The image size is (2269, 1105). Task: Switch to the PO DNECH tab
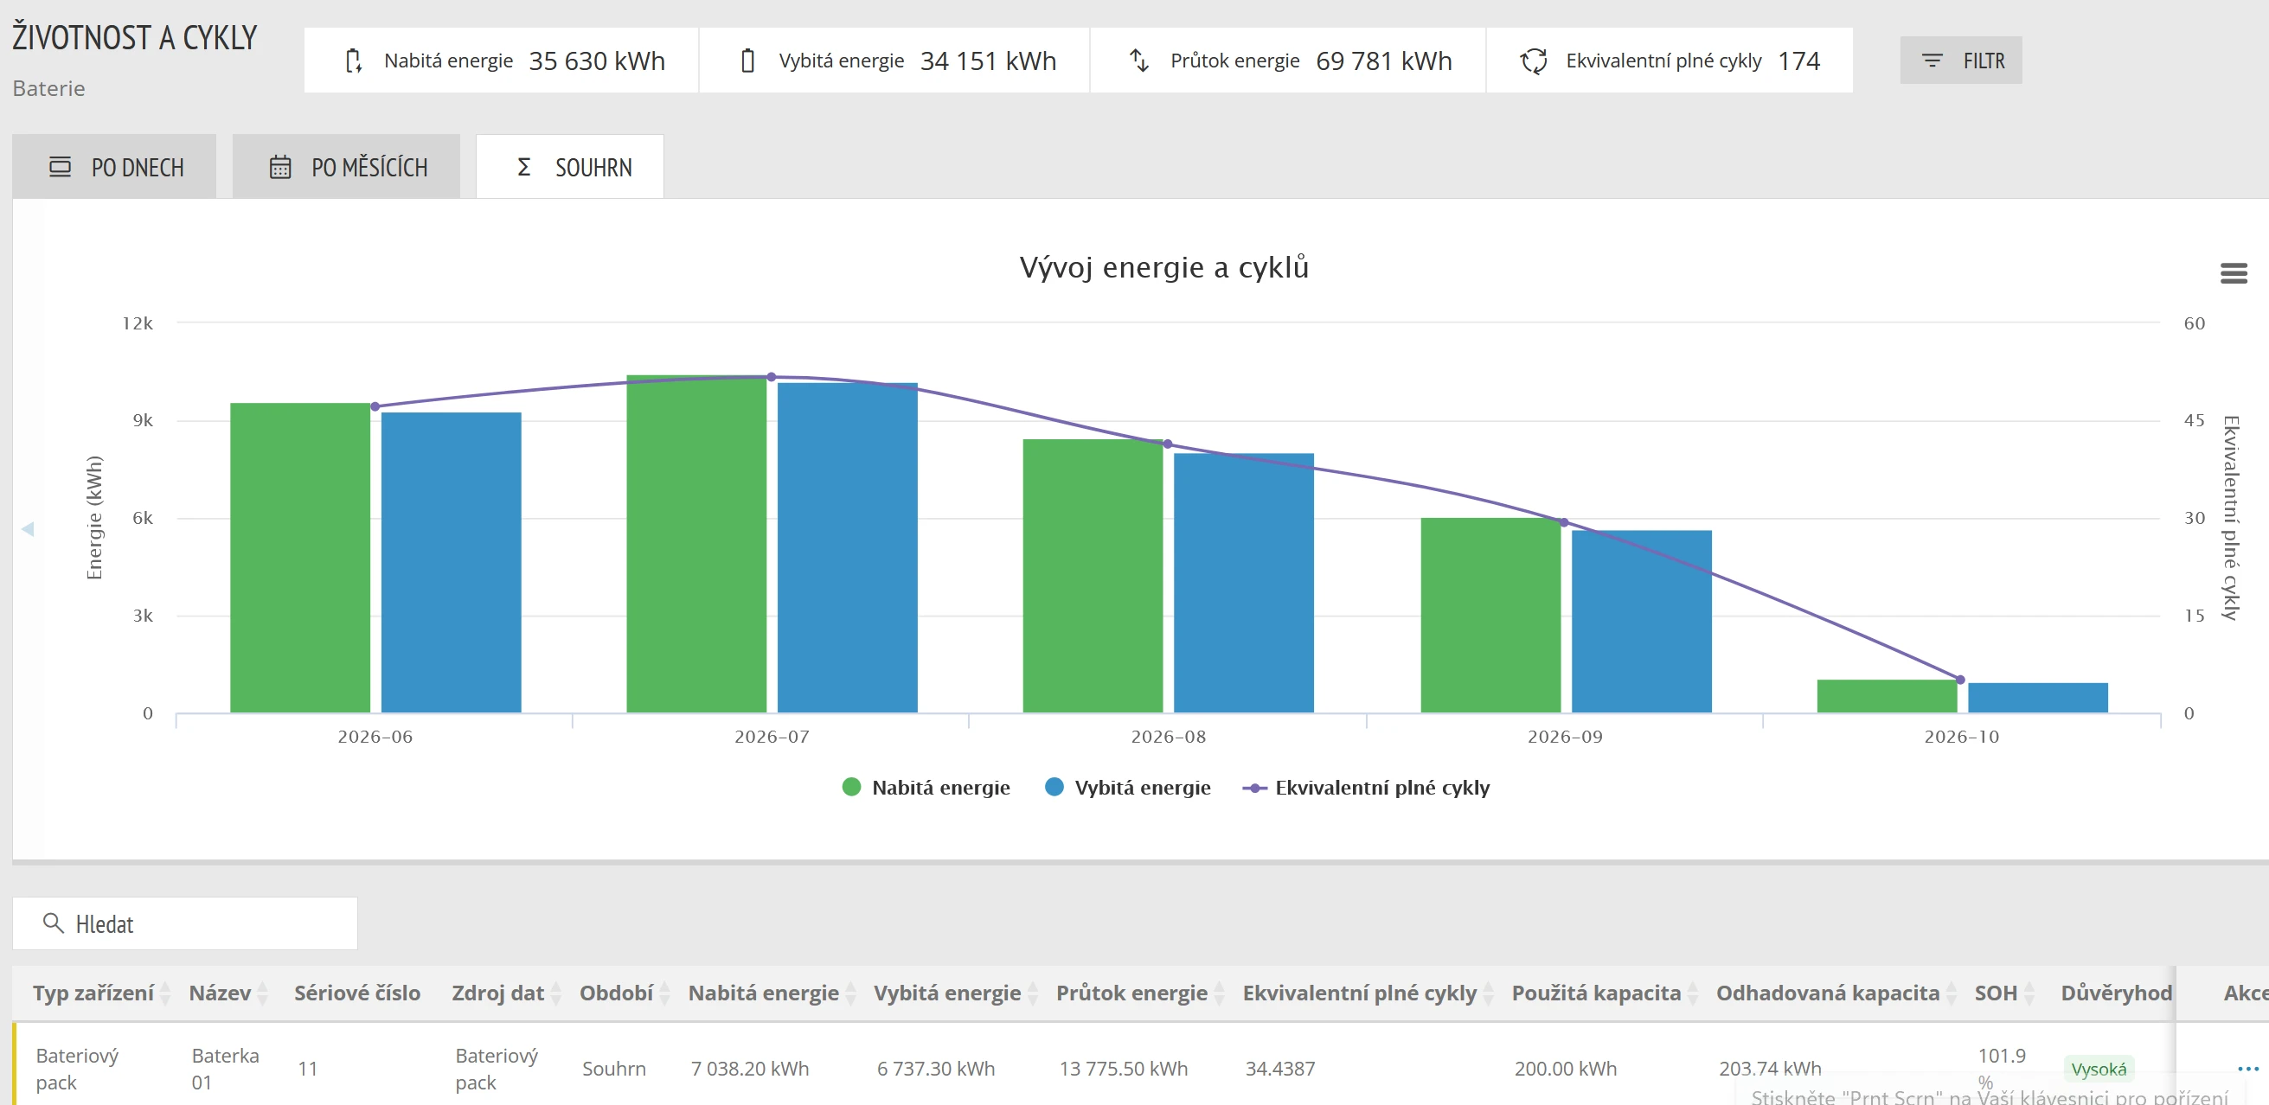tap(114, 166)
